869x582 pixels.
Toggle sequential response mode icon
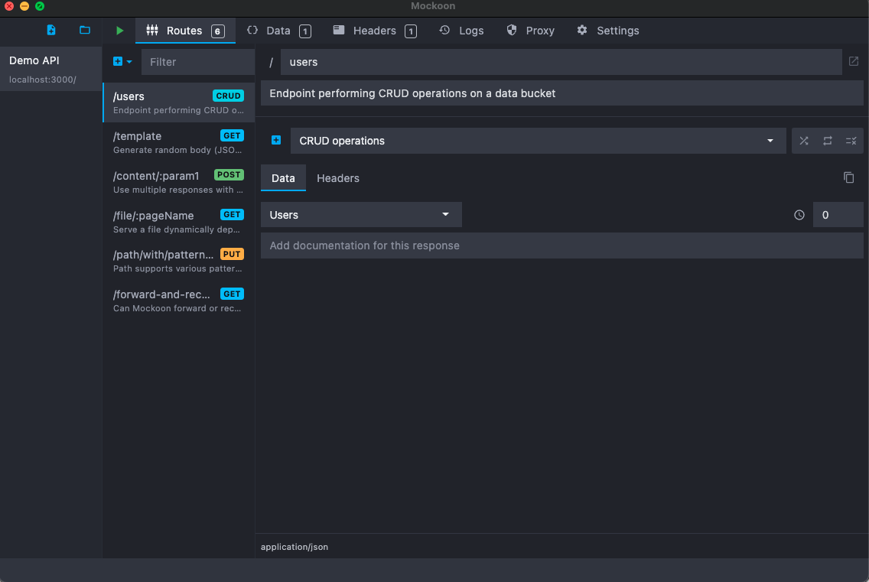coord(827,141)
